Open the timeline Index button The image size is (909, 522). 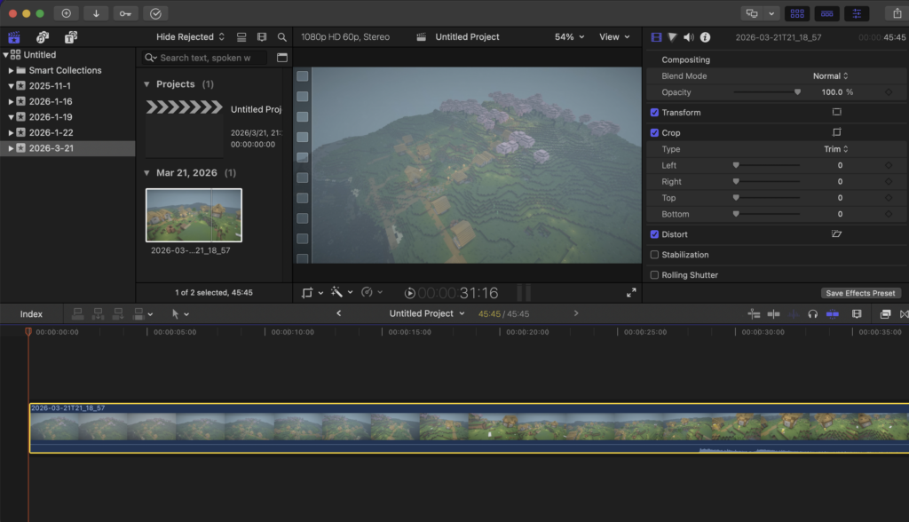[31, 314]
